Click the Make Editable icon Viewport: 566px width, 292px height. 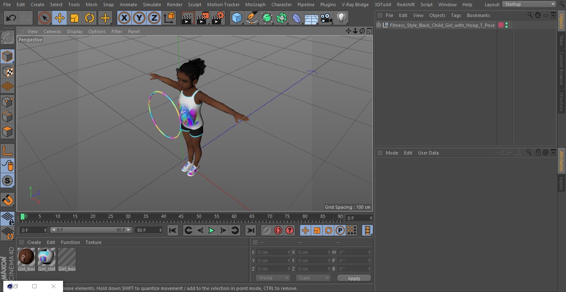click(7, 38)
